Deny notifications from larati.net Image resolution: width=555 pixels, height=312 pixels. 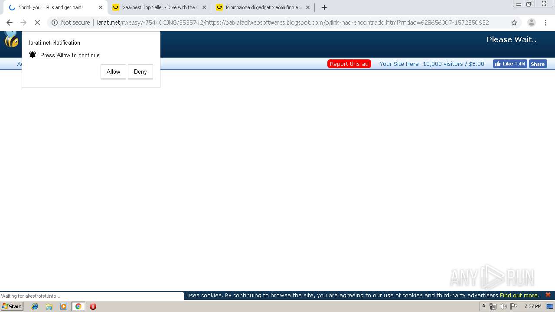point(140,72)
